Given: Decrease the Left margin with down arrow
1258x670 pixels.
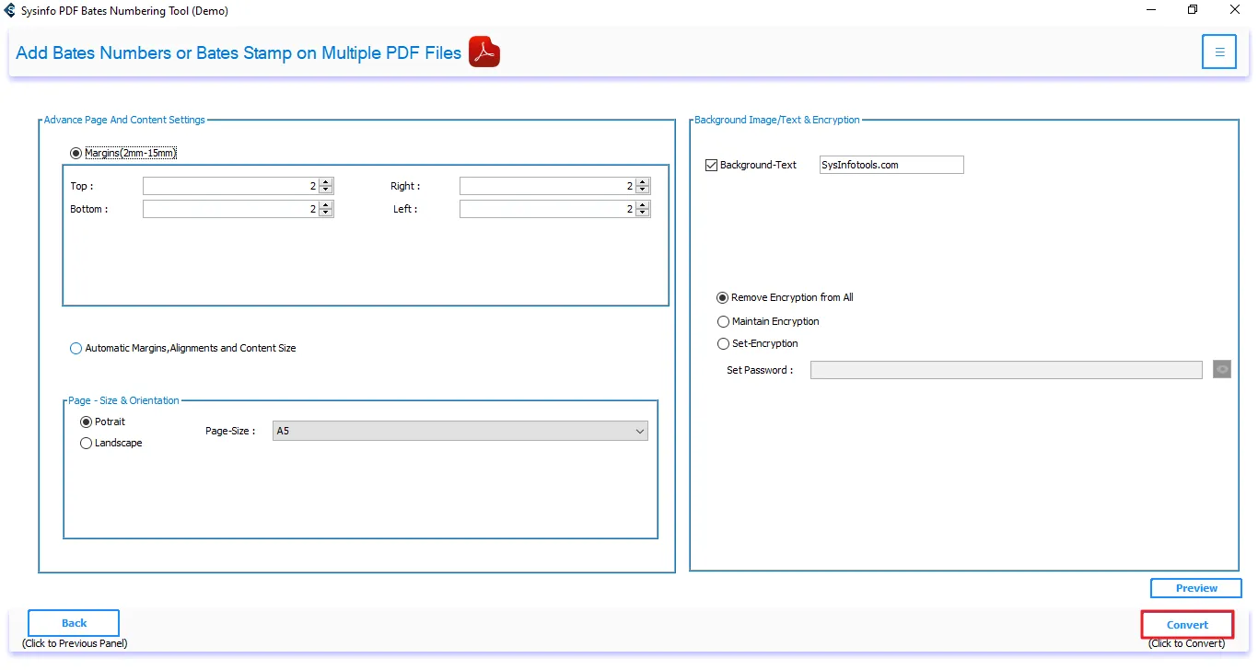Looking at the screenshot, I should pos(643,213).
